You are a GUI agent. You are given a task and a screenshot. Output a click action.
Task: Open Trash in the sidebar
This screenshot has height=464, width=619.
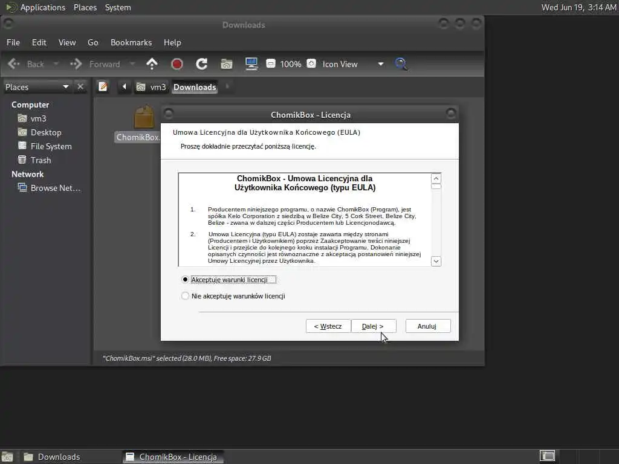(x=34, y=159)
